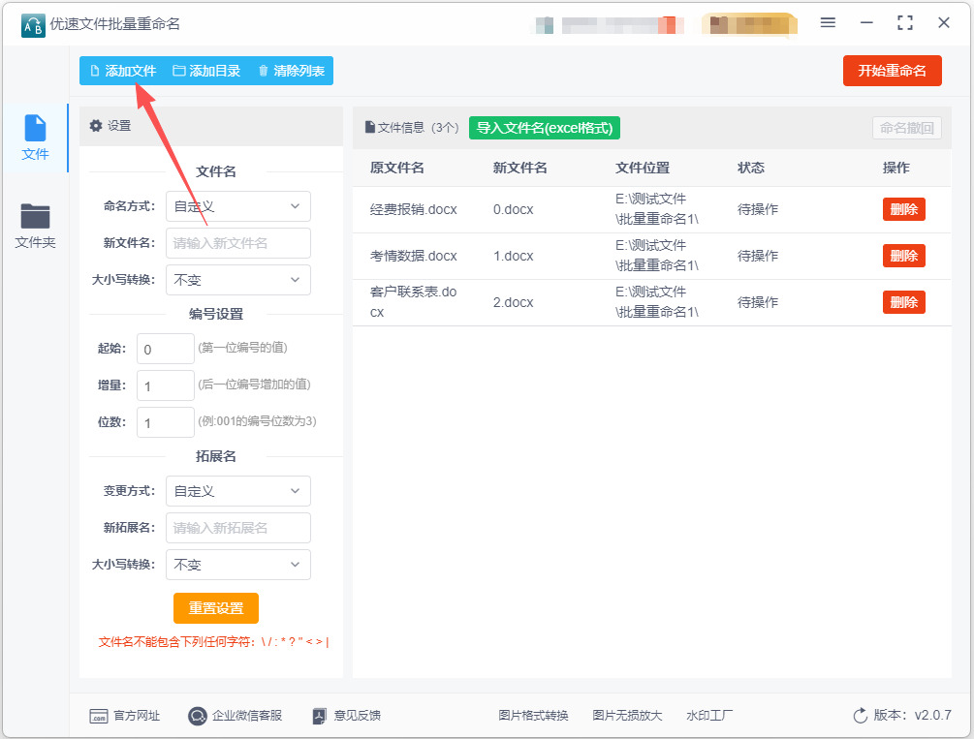Click the 文件位置 column header

[x=643, y=168]
